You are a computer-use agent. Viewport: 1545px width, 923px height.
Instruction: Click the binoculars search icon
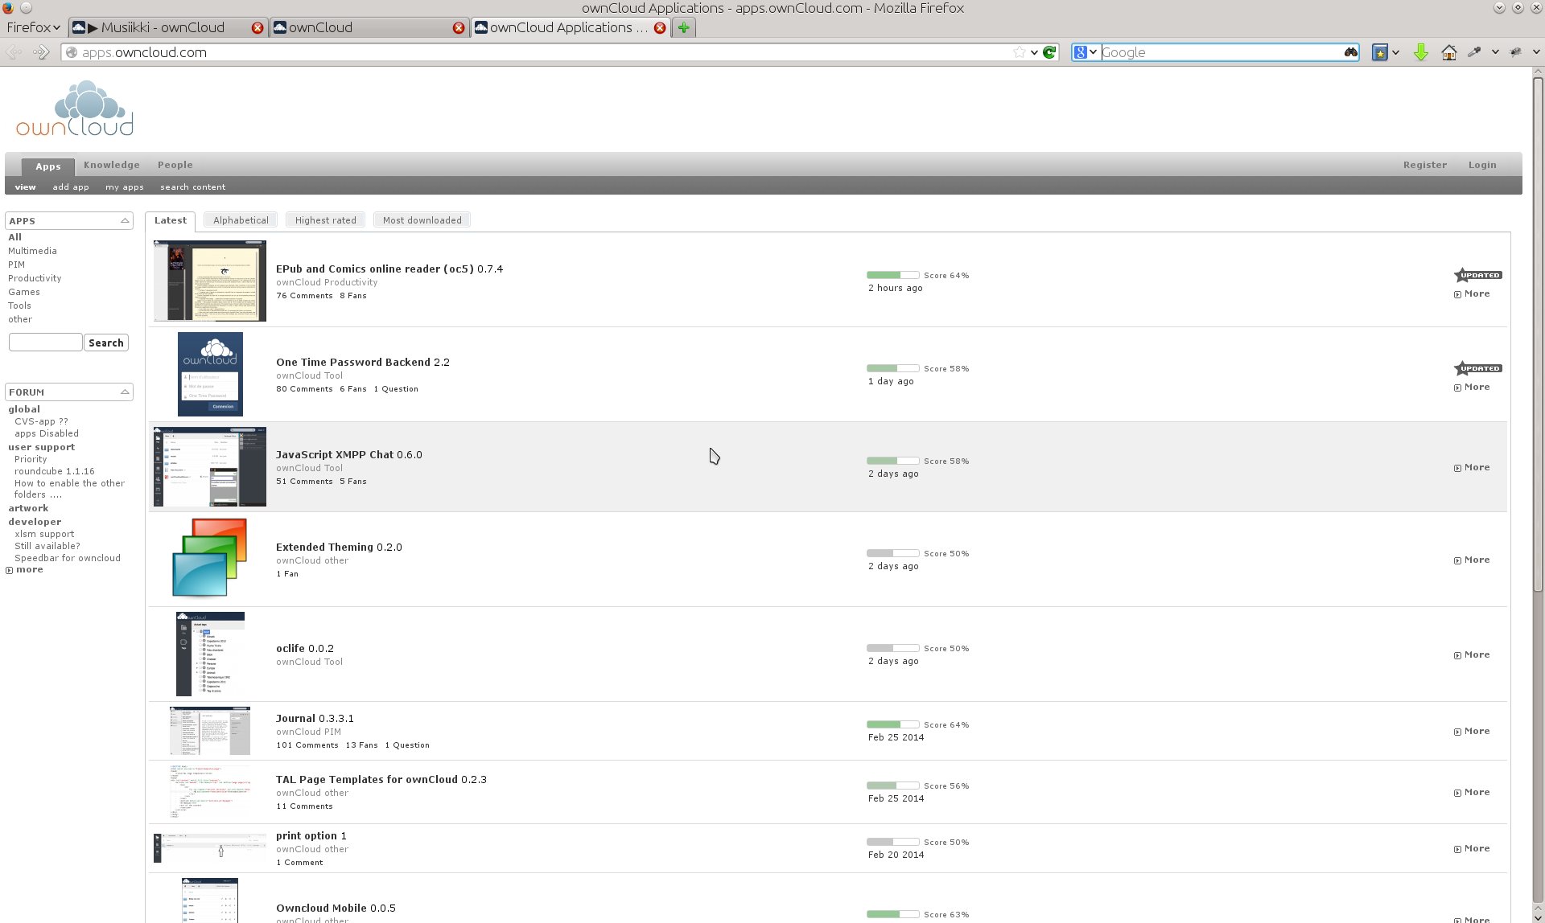click(x=1350, y=52)
